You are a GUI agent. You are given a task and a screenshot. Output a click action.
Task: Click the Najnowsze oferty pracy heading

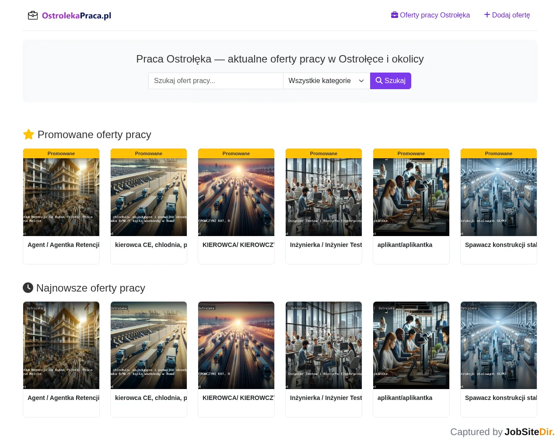click(x=84, y=288)
